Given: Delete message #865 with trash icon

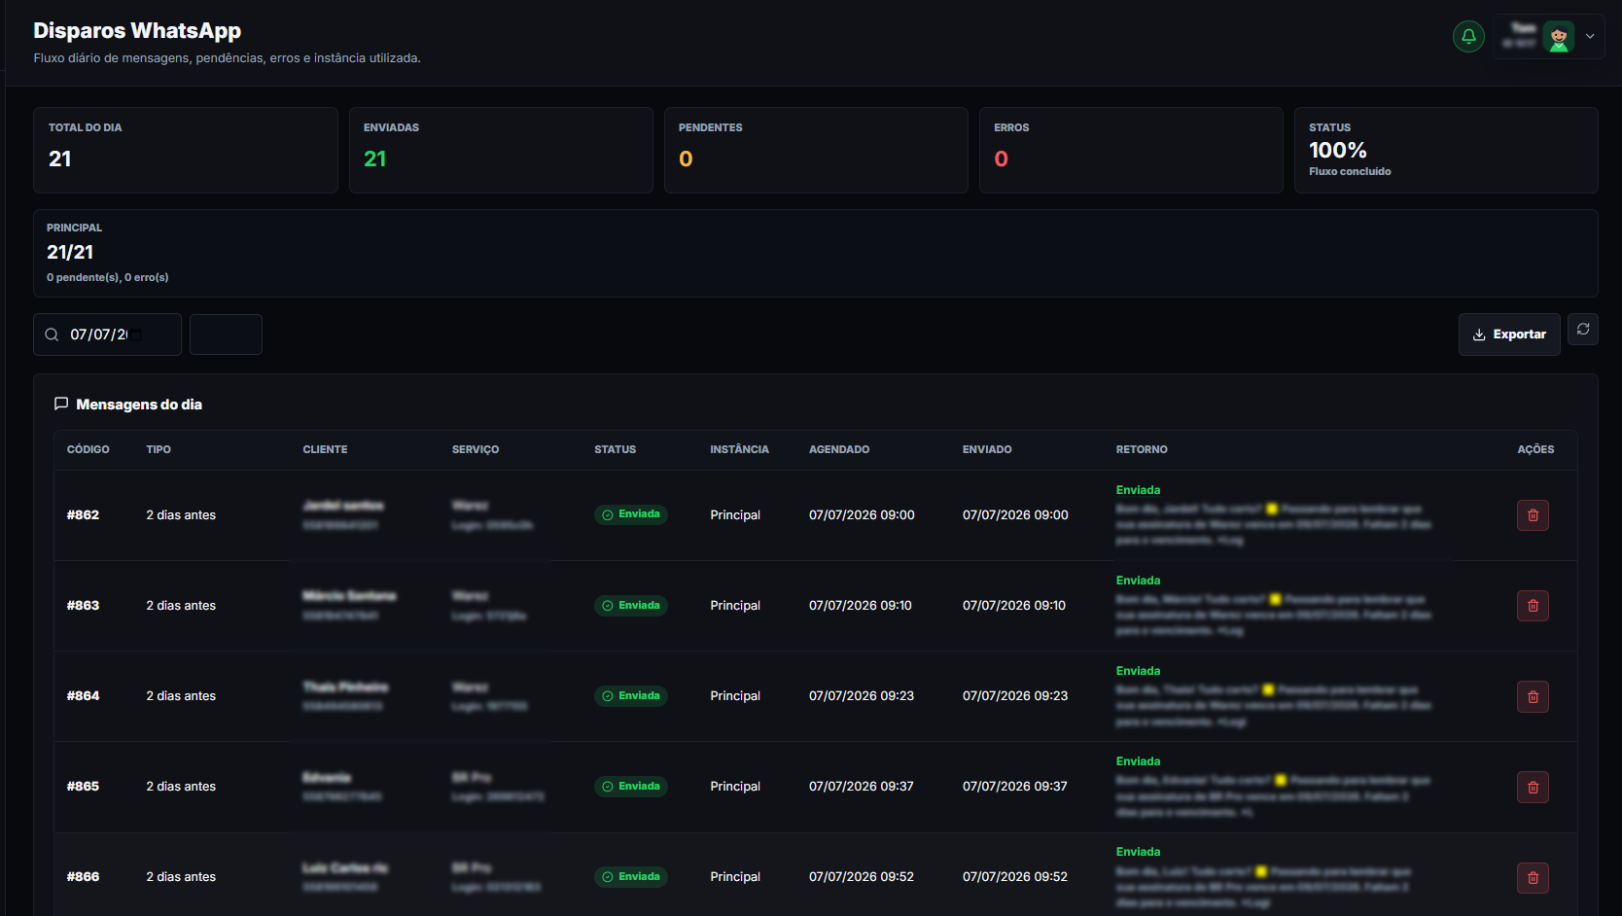Looking at the screenshot, I should [1533, 787].
